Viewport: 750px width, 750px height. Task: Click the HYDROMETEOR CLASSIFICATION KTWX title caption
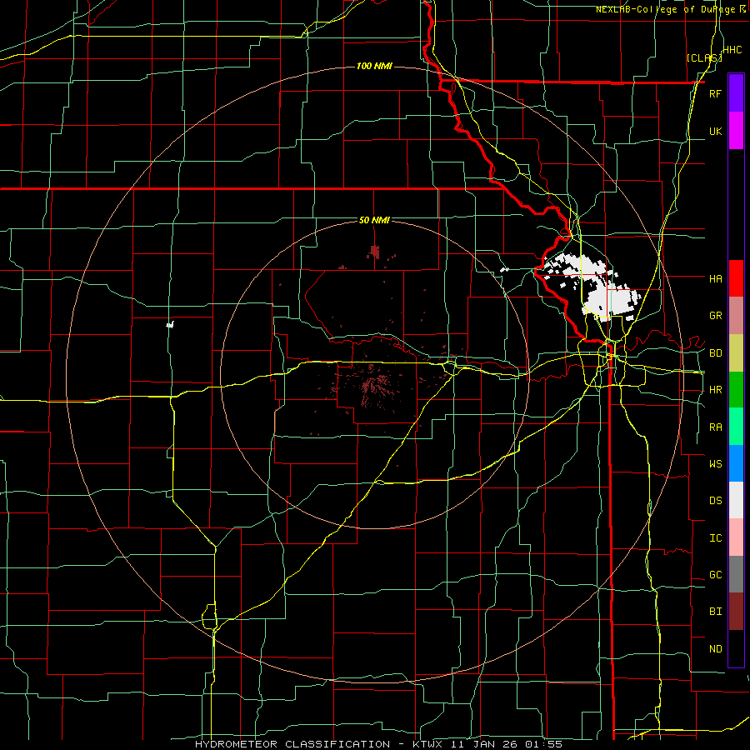tap(377, 744)
